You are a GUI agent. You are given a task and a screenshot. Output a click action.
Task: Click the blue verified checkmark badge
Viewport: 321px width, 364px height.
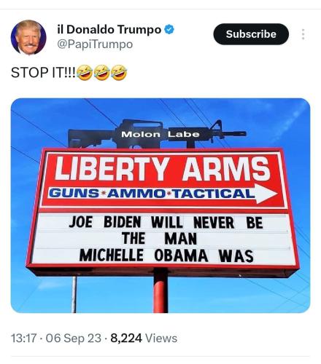[169, 30]
